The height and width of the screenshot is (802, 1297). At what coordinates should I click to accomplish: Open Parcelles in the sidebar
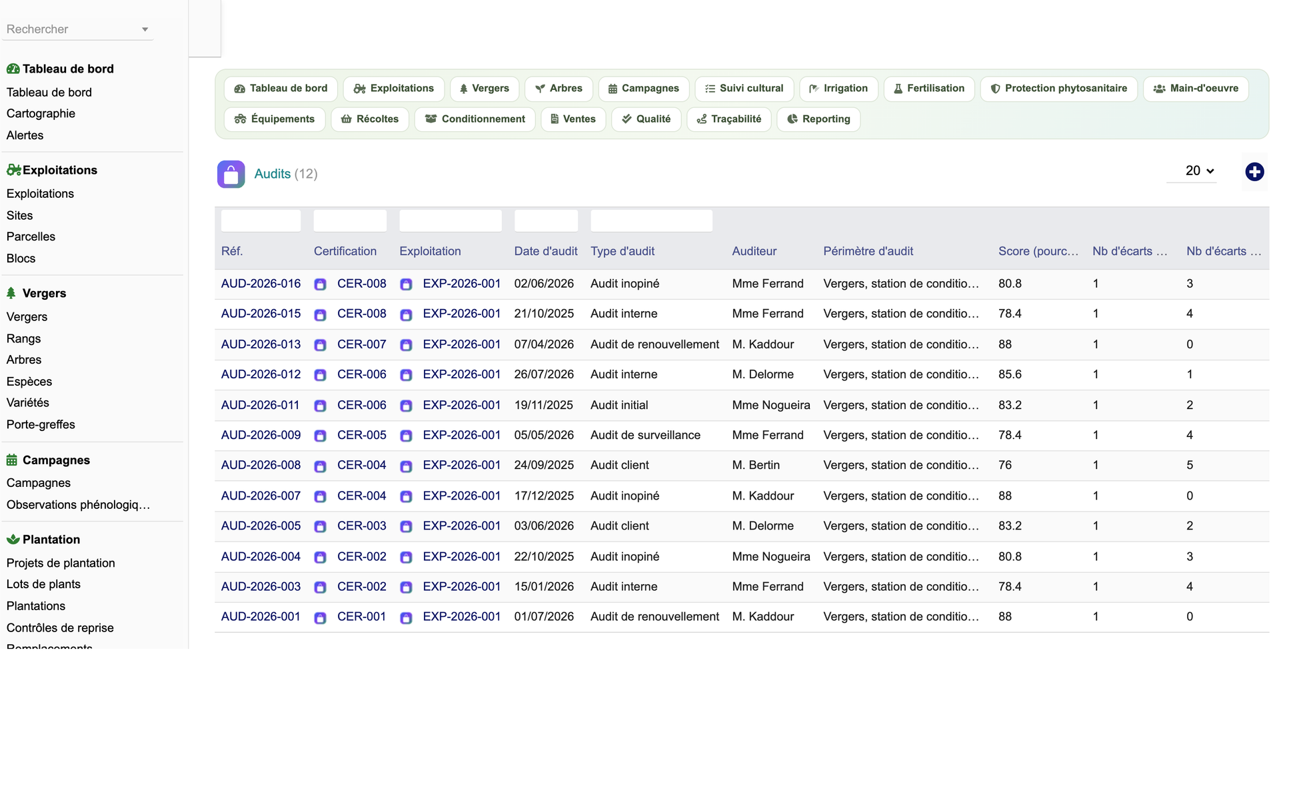[31, 236]
